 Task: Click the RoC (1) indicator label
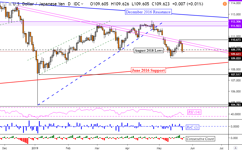click(x=192, y=127)
